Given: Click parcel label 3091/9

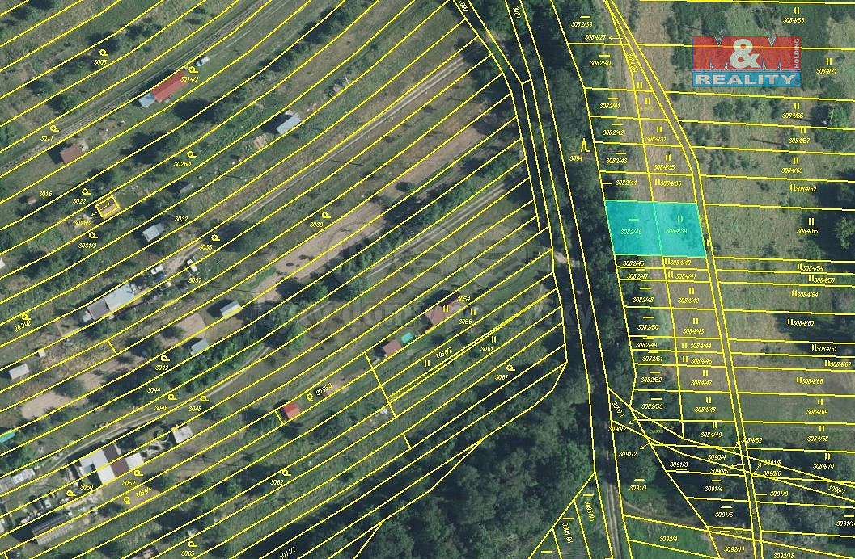Looking at the screenshot, I should pyautogui.click(x=779, y=494).
